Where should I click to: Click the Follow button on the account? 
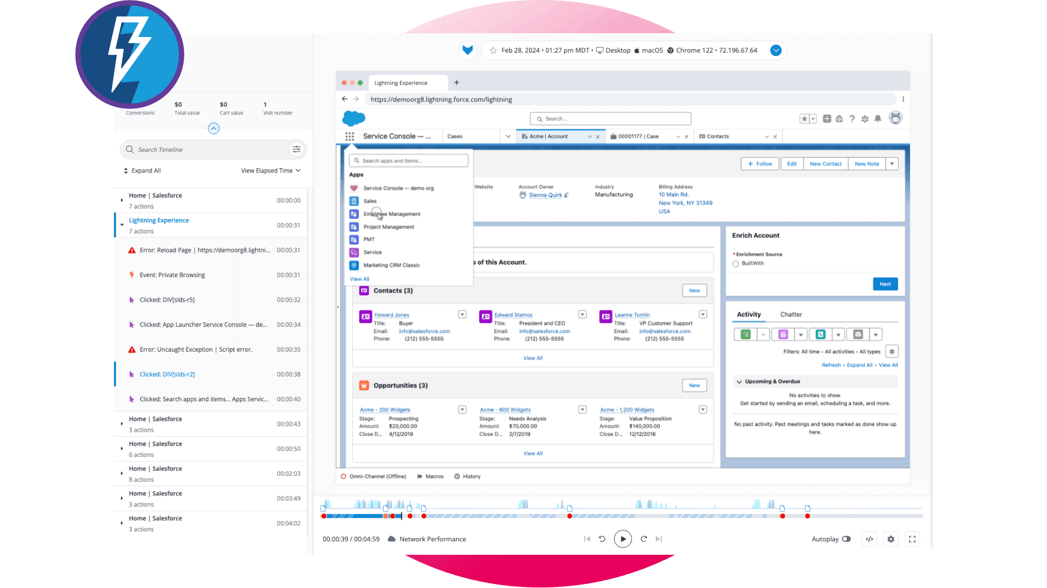click(759, 163)
